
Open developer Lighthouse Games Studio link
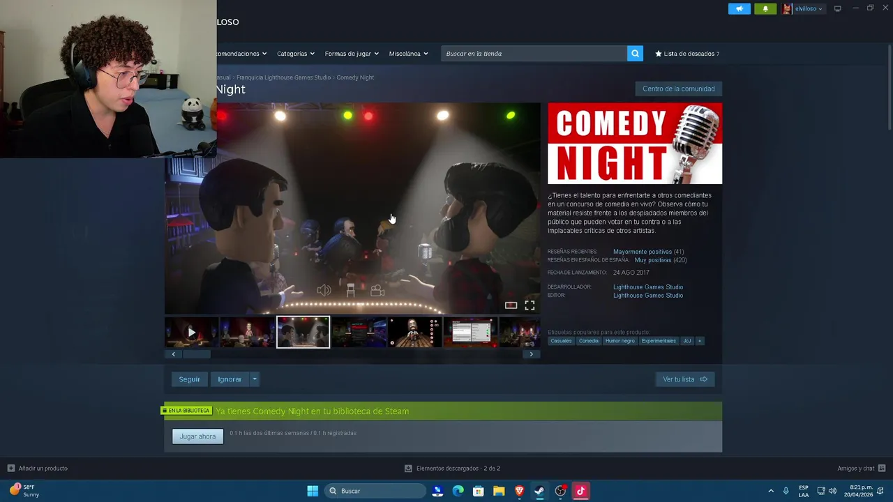tap(648, 287)
